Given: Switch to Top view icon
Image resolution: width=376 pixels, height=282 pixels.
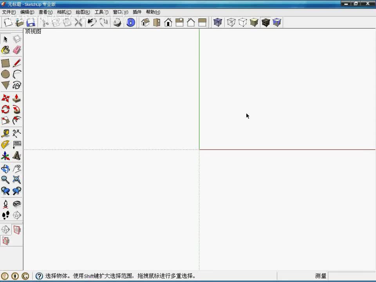Looking at the screenshot, I should coord(157,23).
